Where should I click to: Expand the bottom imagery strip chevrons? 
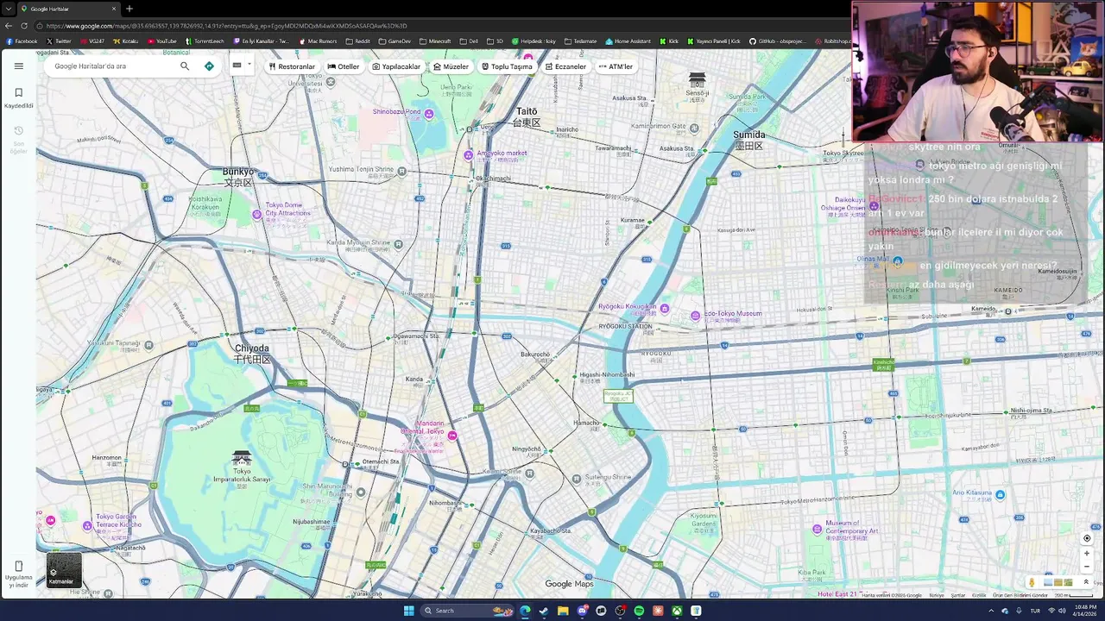(1086, 582)
